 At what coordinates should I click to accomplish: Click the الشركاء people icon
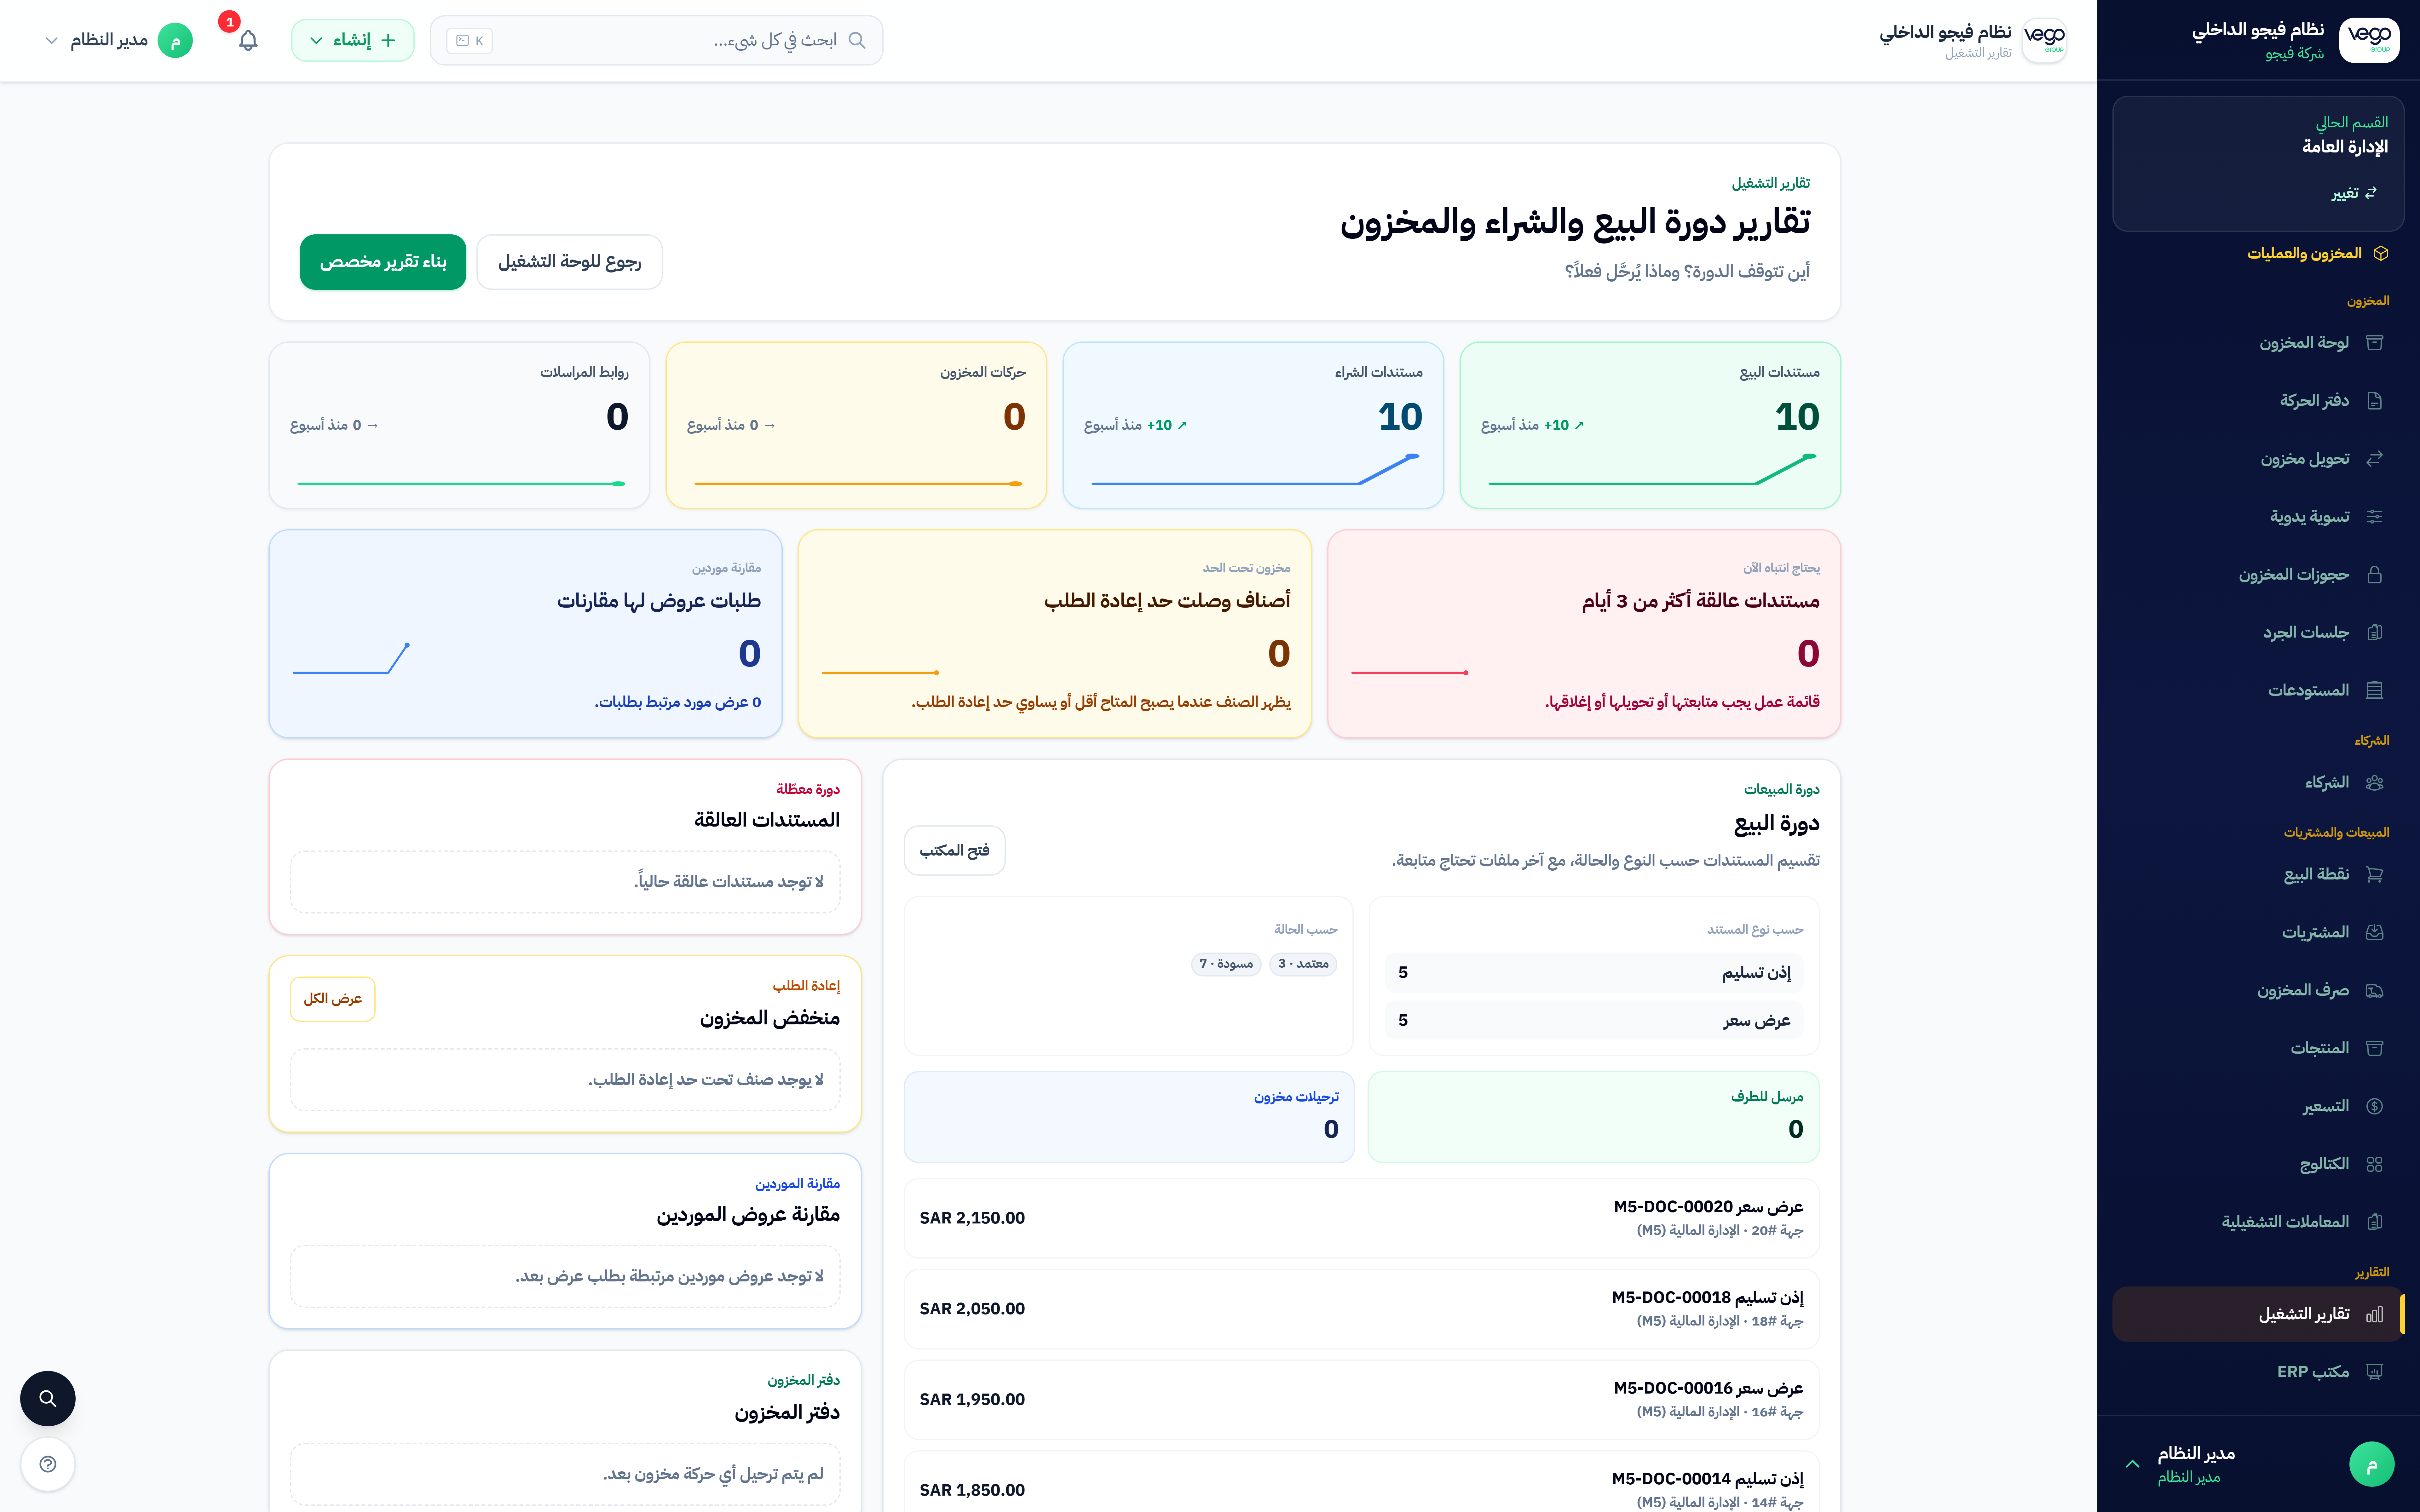[2375, 783]
